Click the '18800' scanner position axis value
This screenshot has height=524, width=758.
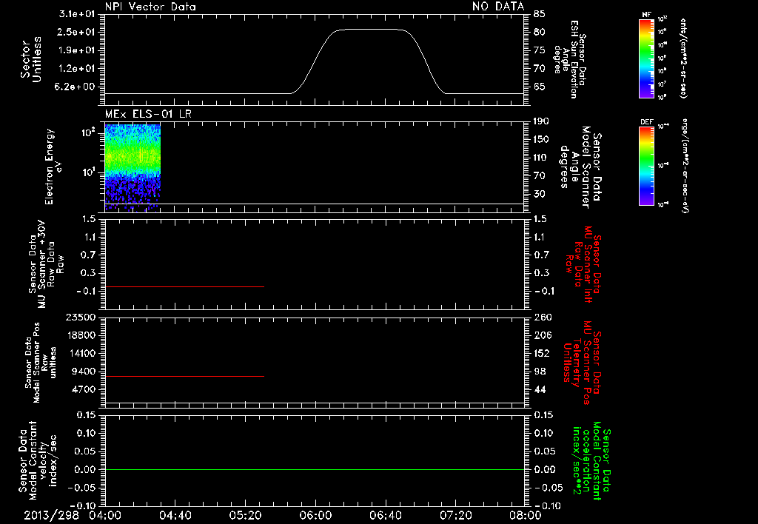pos(80,335)
